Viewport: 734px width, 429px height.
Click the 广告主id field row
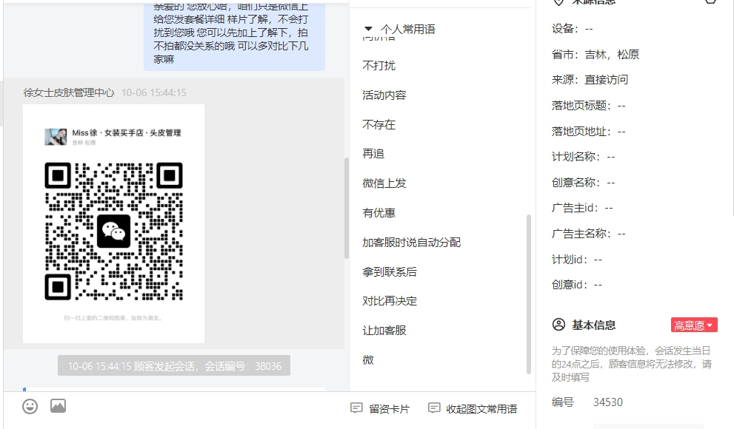[582, 208]
